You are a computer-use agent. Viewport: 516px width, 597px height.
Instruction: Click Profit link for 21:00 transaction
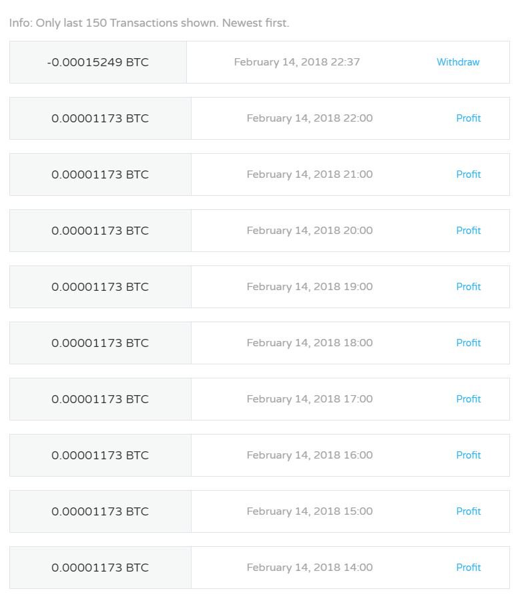pyautogui.click(x=468, y=174)
